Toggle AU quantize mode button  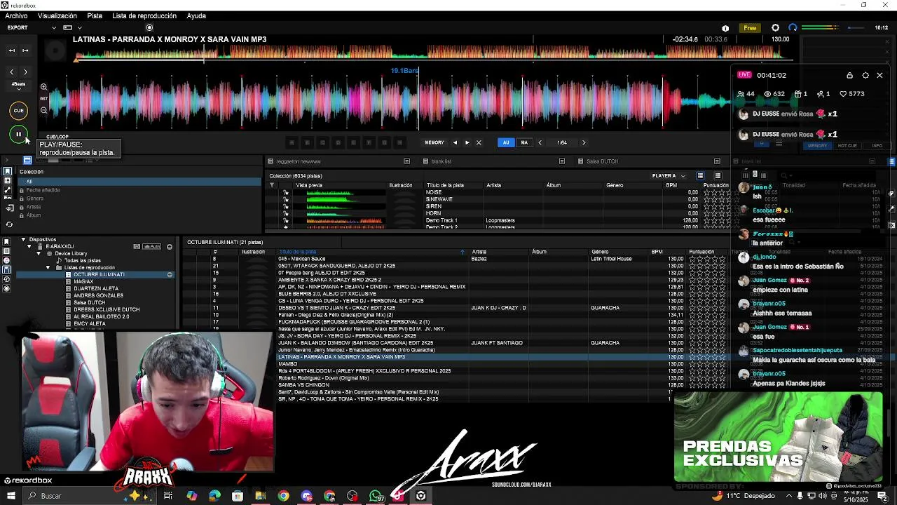click(506, 142)
